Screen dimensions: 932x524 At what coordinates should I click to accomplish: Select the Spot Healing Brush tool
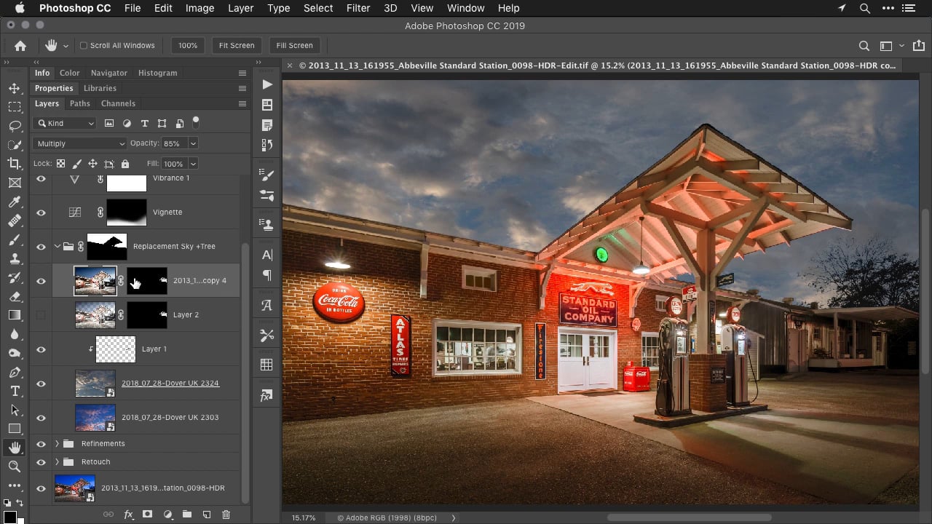click(x=15, y=221)
